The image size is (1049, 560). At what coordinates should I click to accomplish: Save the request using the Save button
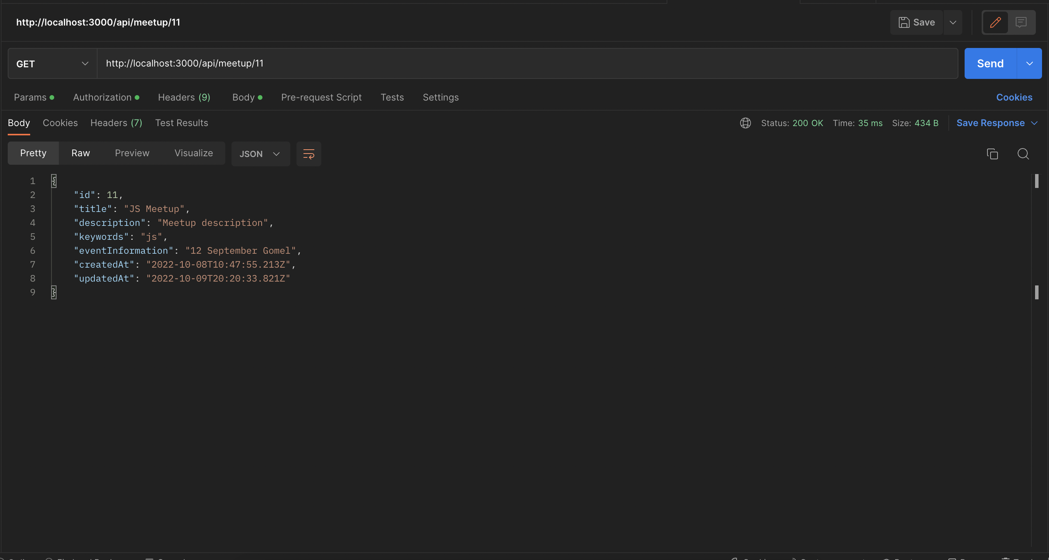(916, 22)
